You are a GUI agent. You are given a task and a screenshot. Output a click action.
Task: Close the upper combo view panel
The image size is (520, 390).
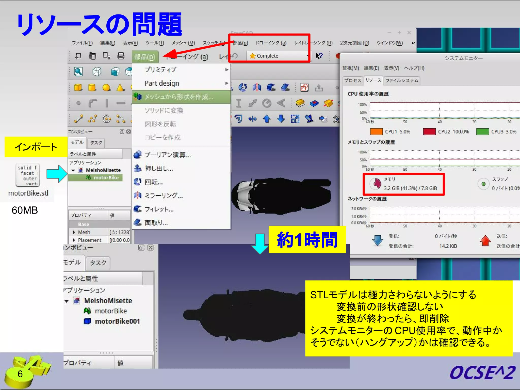pos(128,132)
